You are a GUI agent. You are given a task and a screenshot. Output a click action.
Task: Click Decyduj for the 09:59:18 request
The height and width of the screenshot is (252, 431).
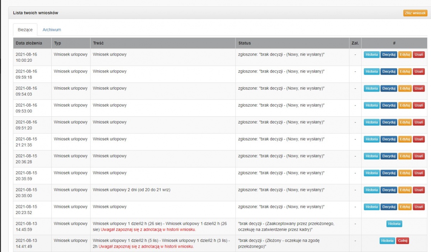point(389,71)
